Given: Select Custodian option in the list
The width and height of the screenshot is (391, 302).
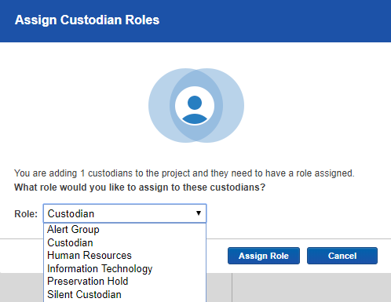Looking at the screenshot, I should point(125,242).
